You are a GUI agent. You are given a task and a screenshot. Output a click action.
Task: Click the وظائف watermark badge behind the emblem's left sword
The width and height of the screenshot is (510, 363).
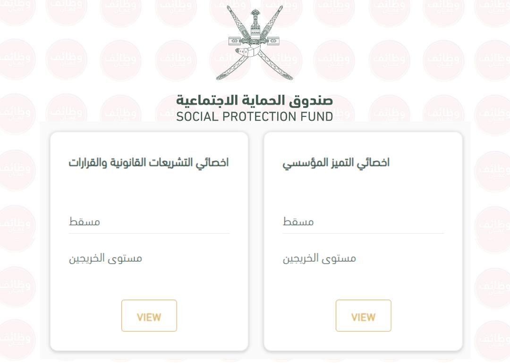(x=229, y=59)
